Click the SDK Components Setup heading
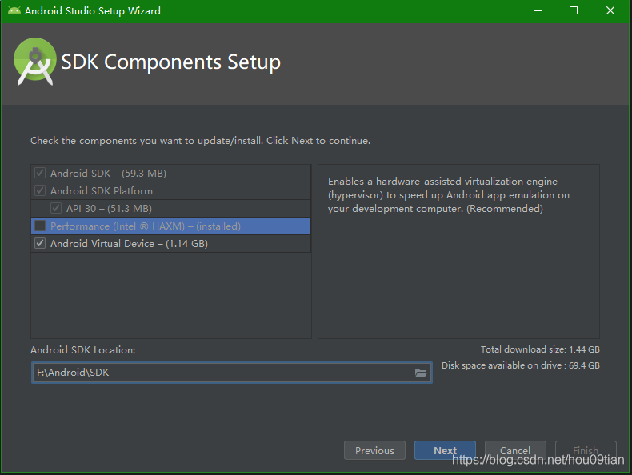This screenshot has height=475, width=632. coord(170,62)
